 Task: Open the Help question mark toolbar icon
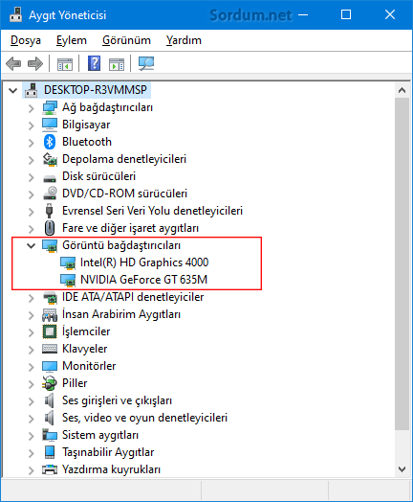click(x=95, y=63)
